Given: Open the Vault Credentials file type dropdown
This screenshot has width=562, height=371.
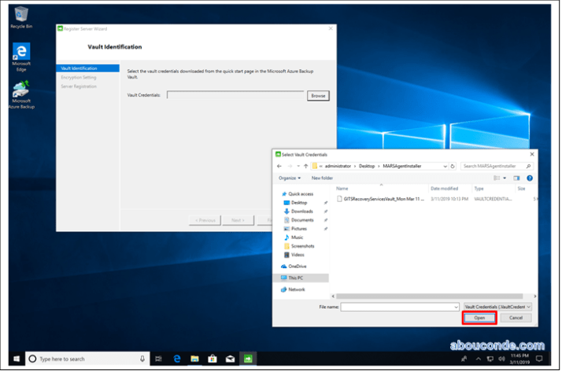Looking at the screenshot, I should (497, 306).
